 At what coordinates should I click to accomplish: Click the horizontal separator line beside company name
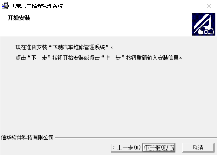[136, 138]
